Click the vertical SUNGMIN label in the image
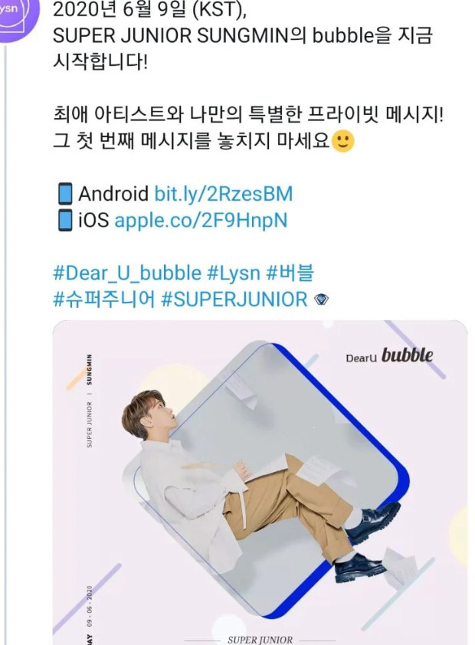The width and height of the screenshot is (475, 645). (90, 369)
